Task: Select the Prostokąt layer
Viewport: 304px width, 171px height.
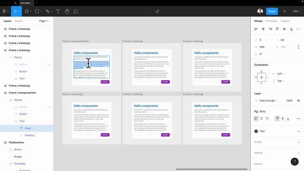Action: point(27,163)
